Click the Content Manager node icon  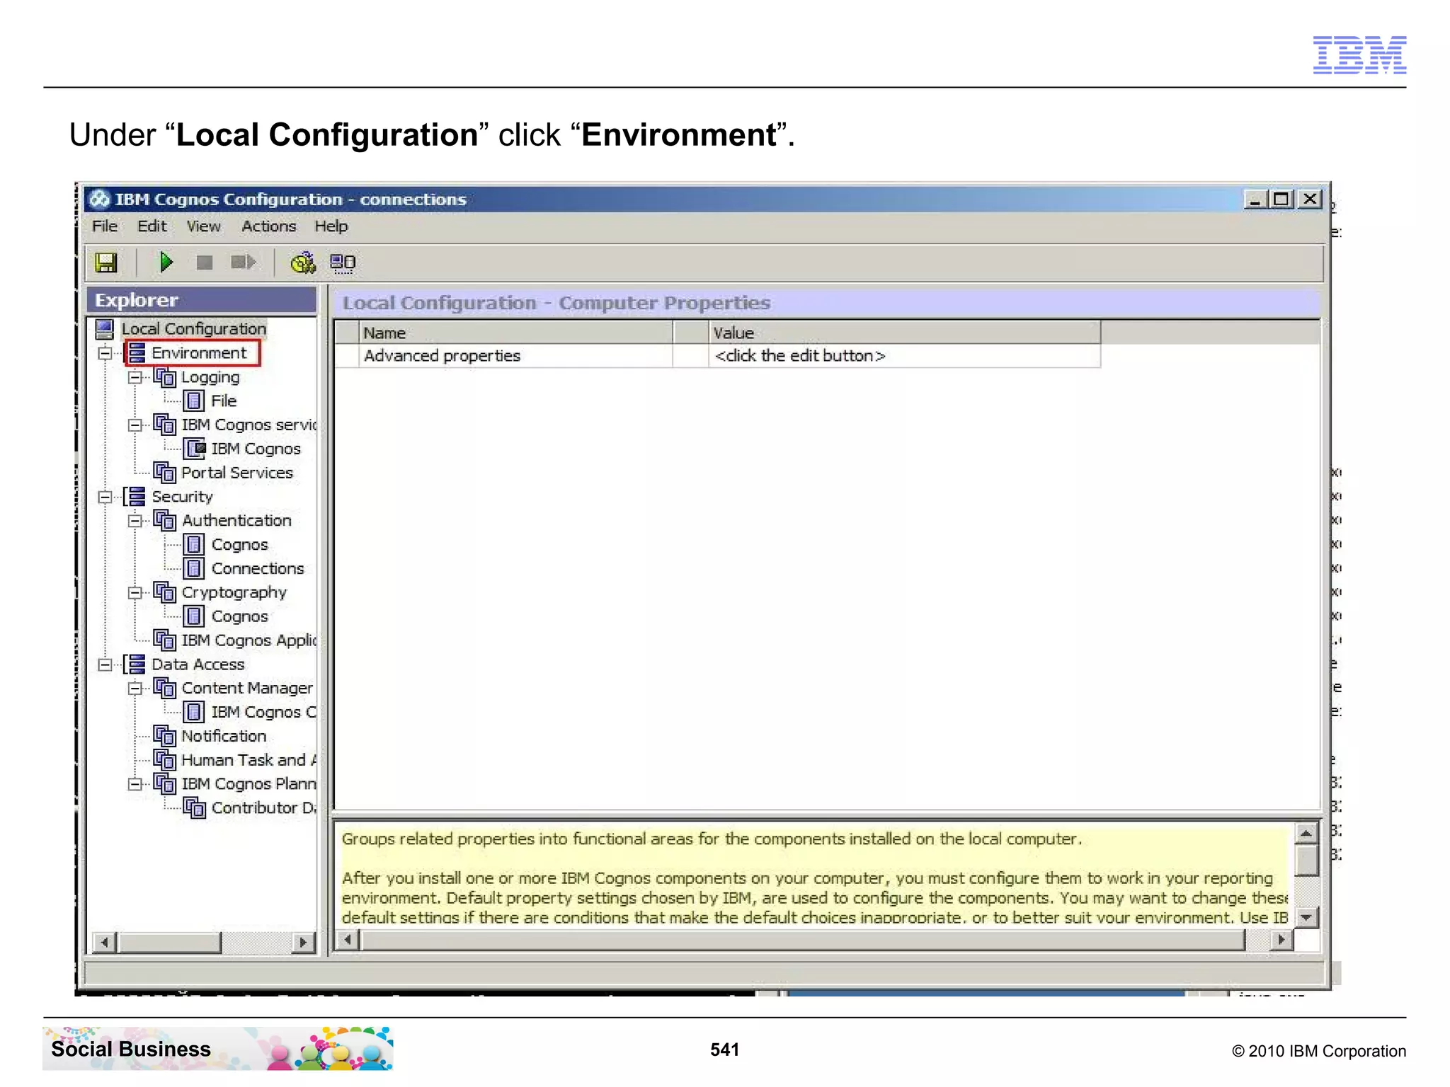tap(165, 688)
